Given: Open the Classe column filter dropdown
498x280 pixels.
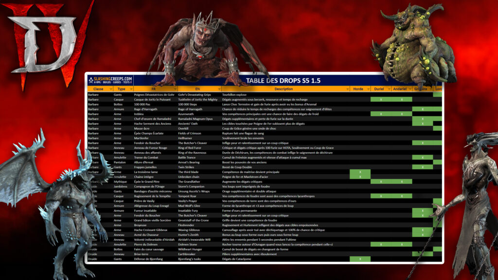Looking at the screenshot, I should point(110,89).
